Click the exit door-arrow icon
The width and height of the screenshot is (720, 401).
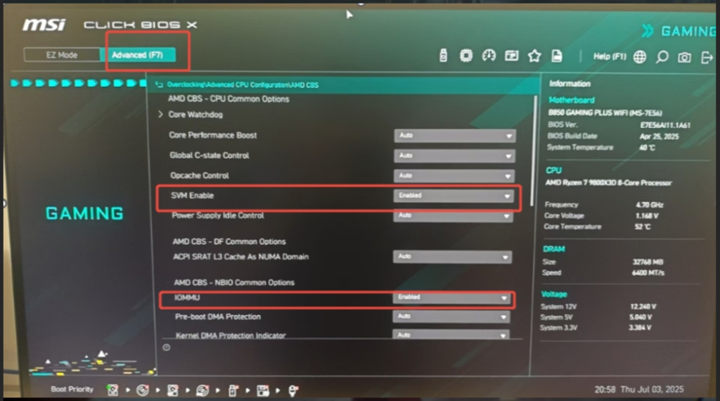click(707, 58)
